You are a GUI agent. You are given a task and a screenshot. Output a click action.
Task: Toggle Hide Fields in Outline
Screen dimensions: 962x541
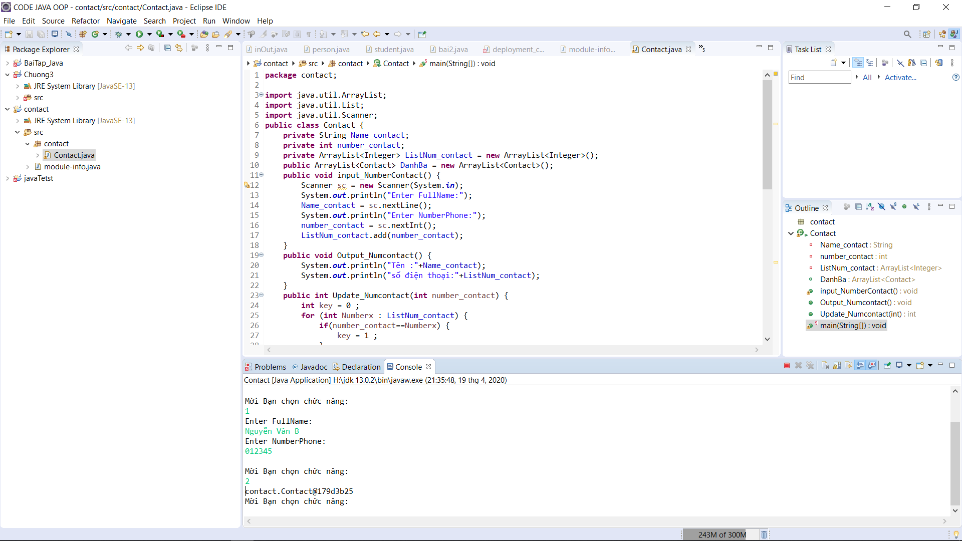[x=881, y=207]
